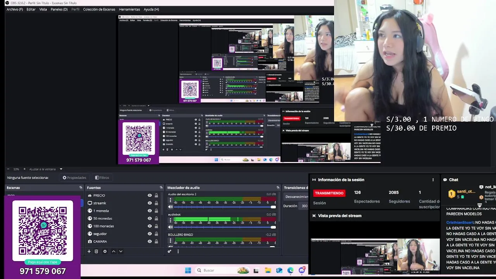Open the Archivo (F) menu
The image size is (496, 279).
pos(15,9)
